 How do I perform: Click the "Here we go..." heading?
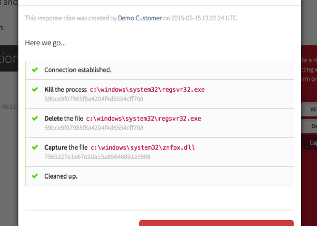coord(45,43)
